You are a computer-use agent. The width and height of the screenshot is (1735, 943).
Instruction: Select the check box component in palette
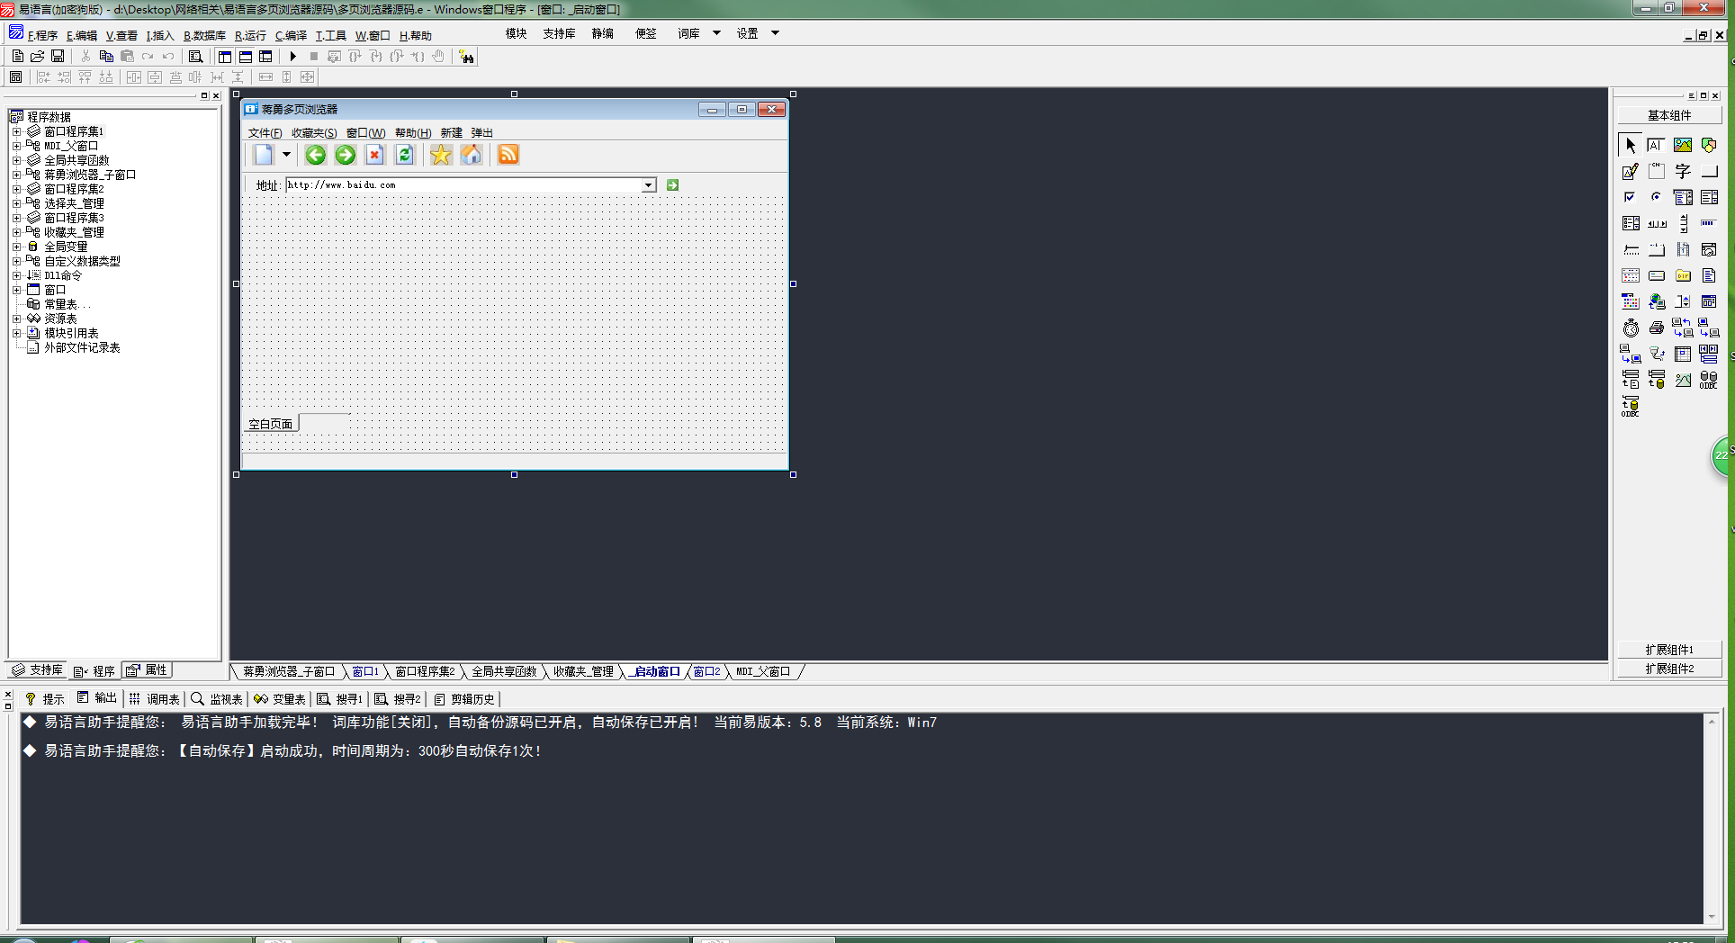(x=1631, y=197)
